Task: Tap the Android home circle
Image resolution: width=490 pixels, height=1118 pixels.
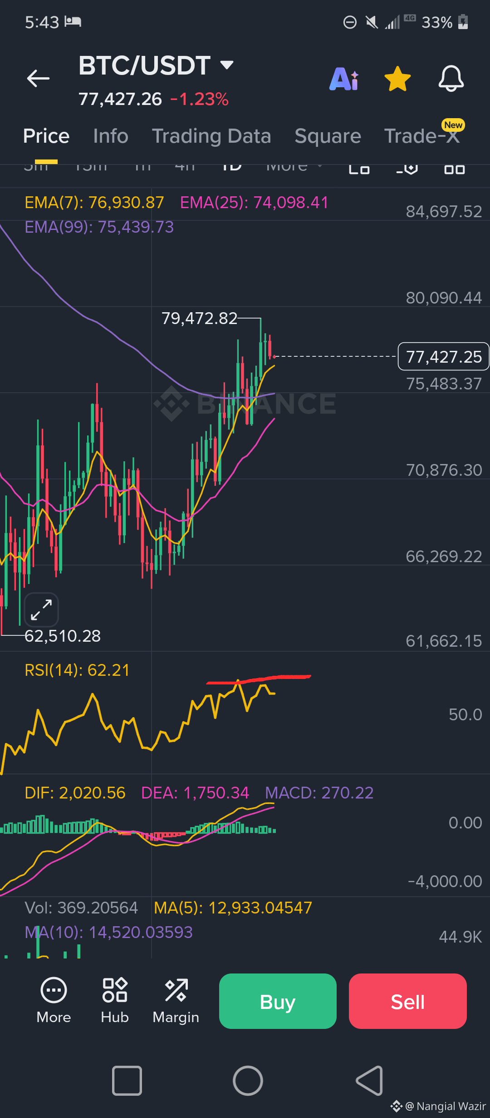Action: (248, 1081)
